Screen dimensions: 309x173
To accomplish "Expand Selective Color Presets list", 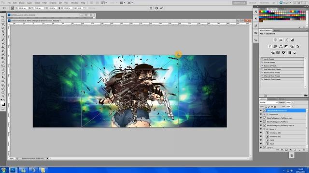I will (x=262, y=79).
